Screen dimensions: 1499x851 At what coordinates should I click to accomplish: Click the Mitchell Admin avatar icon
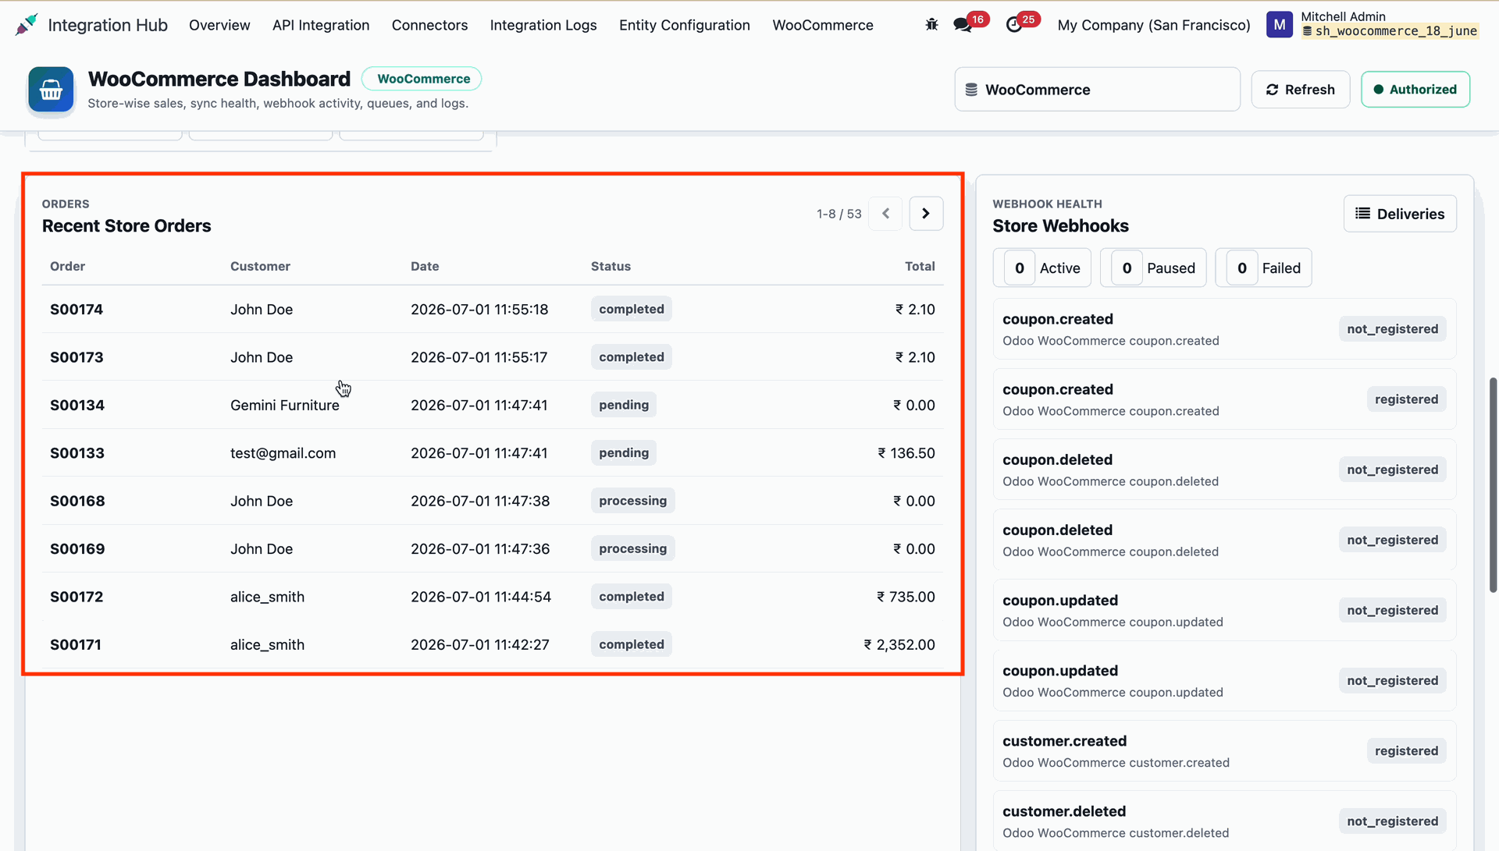(1279, 25)
